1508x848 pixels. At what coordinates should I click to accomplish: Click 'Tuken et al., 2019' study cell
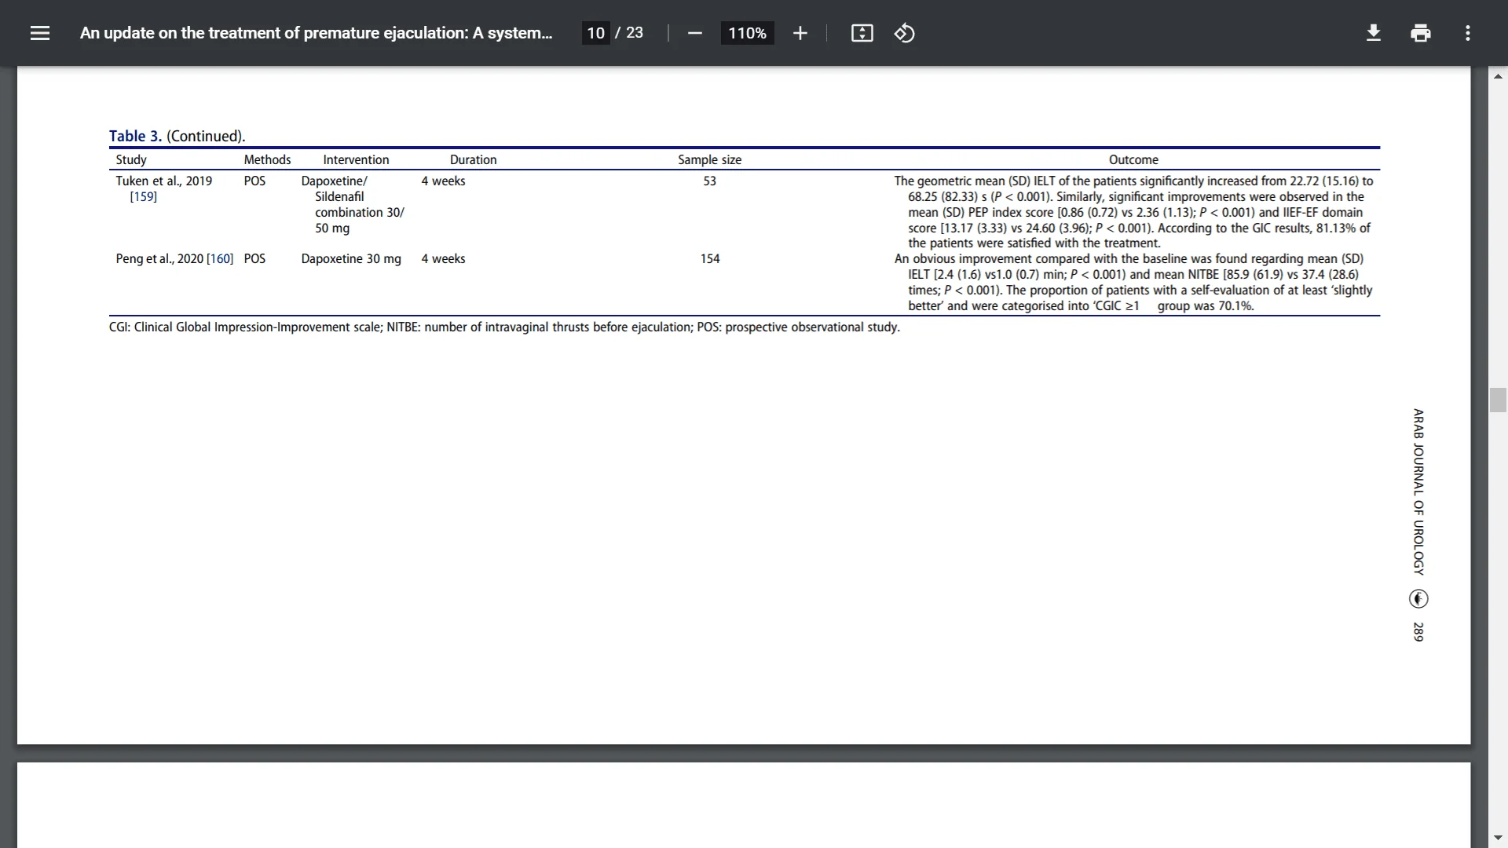coord(163,181)
